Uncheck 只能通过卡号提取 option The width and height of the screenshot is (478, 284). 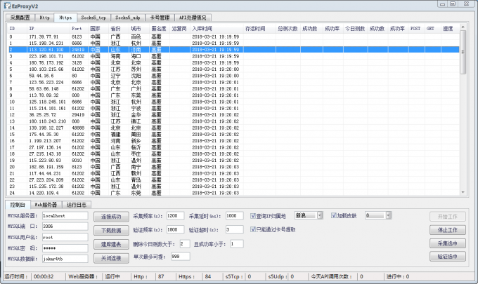coord(253,229)
